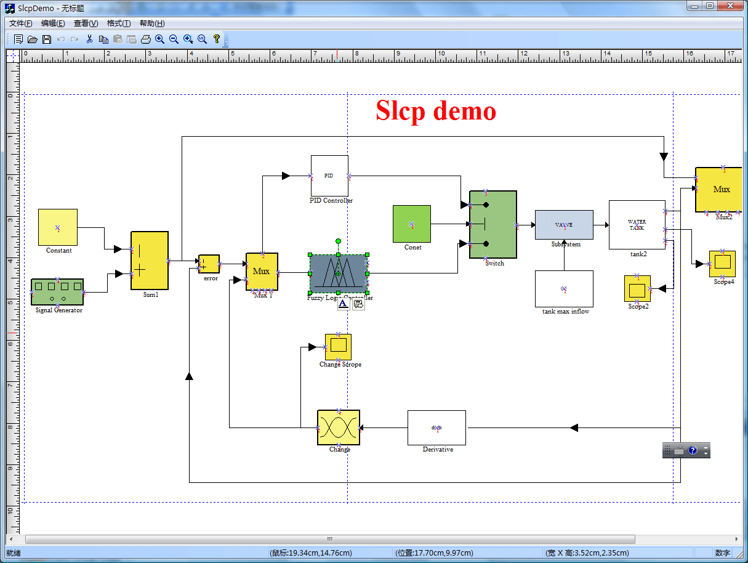Open a file with the folder icon

pos(33,39)
